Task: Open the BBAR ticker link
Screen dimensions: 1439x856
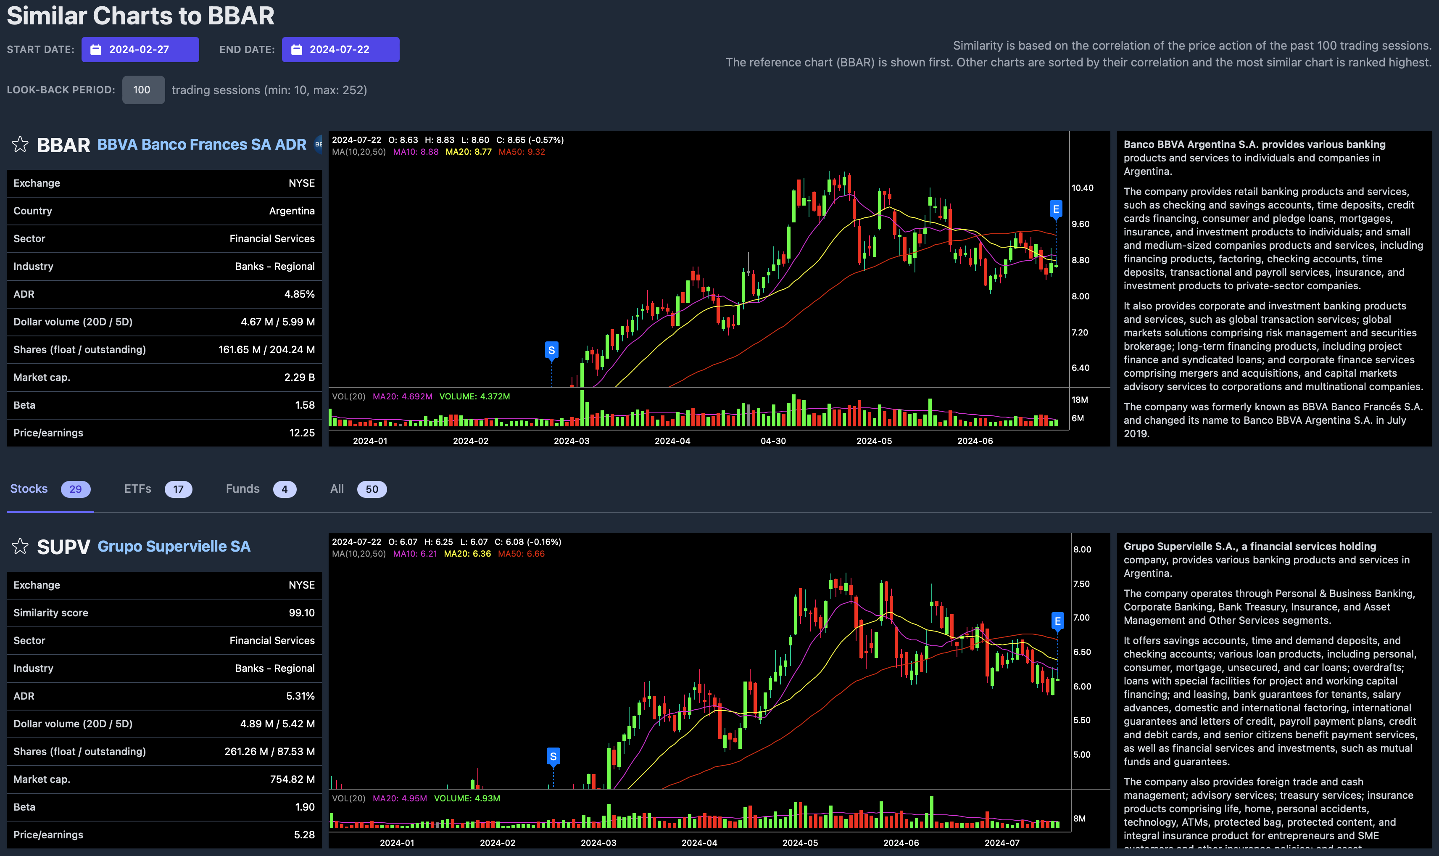Action: pyautogui.click(x=63, y=145)
